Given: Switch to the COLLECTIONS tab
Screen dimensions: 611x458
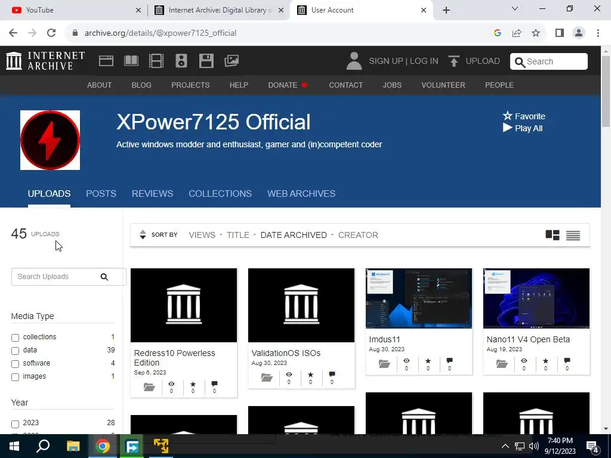Looking at the screenshot, I should point(220,194).
